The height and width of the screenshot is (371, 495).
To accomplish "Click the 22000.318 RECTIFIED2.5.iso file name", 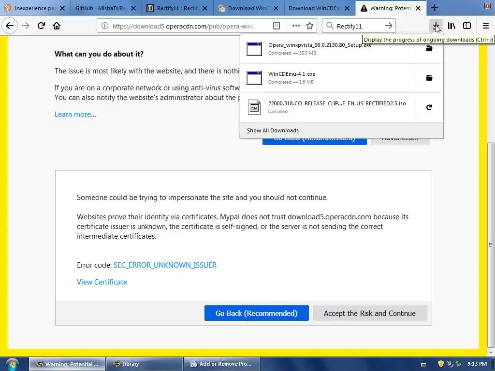I will pos(337,103).
